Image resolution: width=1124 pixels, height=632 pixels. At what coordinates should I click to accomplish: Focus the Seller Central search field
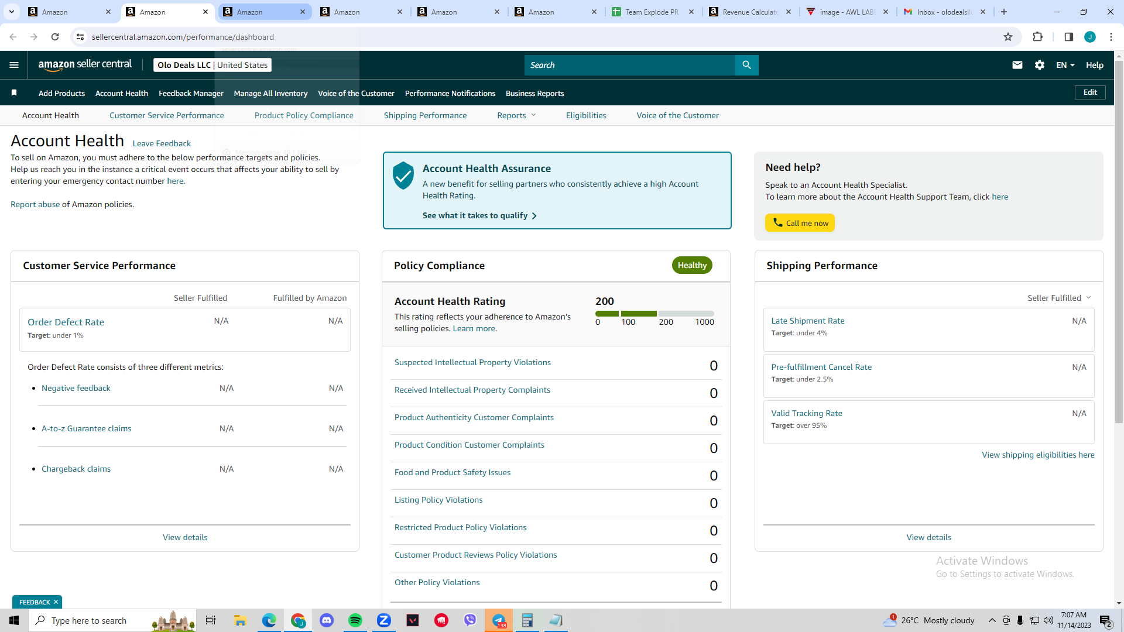coord(630,65)
